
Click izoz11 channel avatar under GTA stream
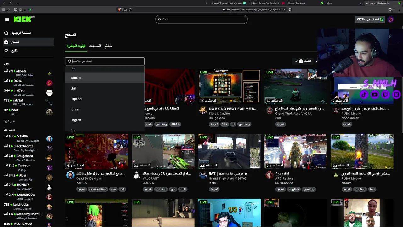pyautogui.click(x=203, y=175)
